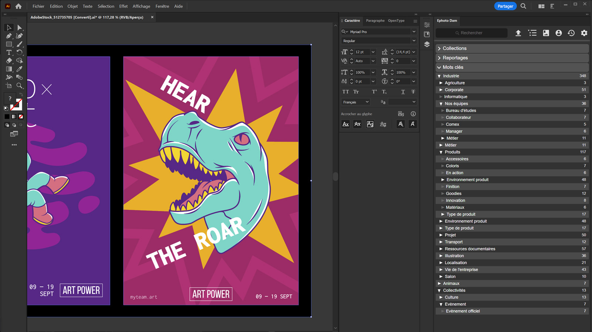Click the black Color swatch button
The height and width of the screenshot is (332, 592).
click(x=7, y=117)
